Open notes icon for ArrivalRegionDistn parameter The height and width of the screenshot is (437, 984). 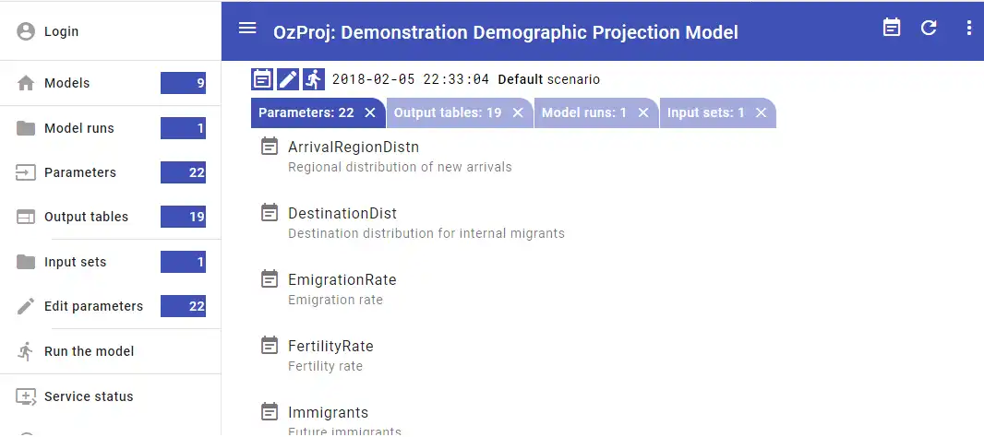tap(270, 147)
